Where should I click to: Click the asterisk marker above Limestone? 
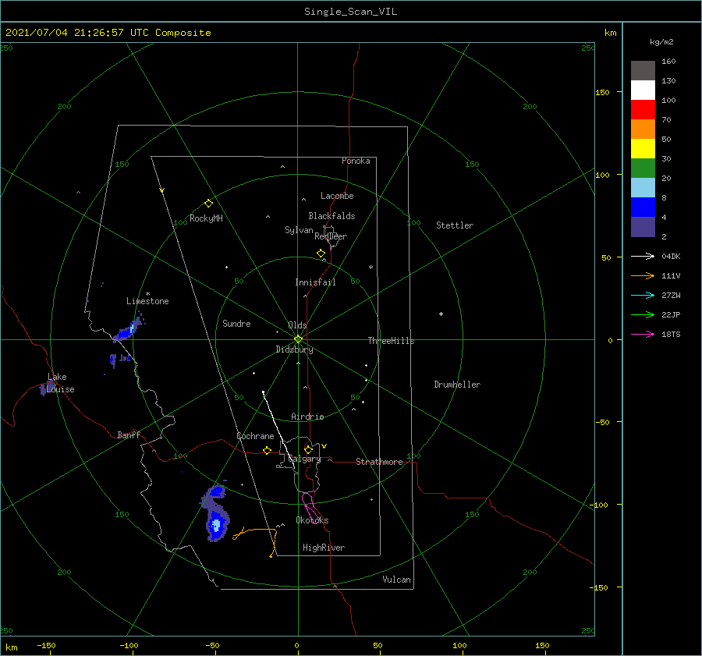[147, 294]
